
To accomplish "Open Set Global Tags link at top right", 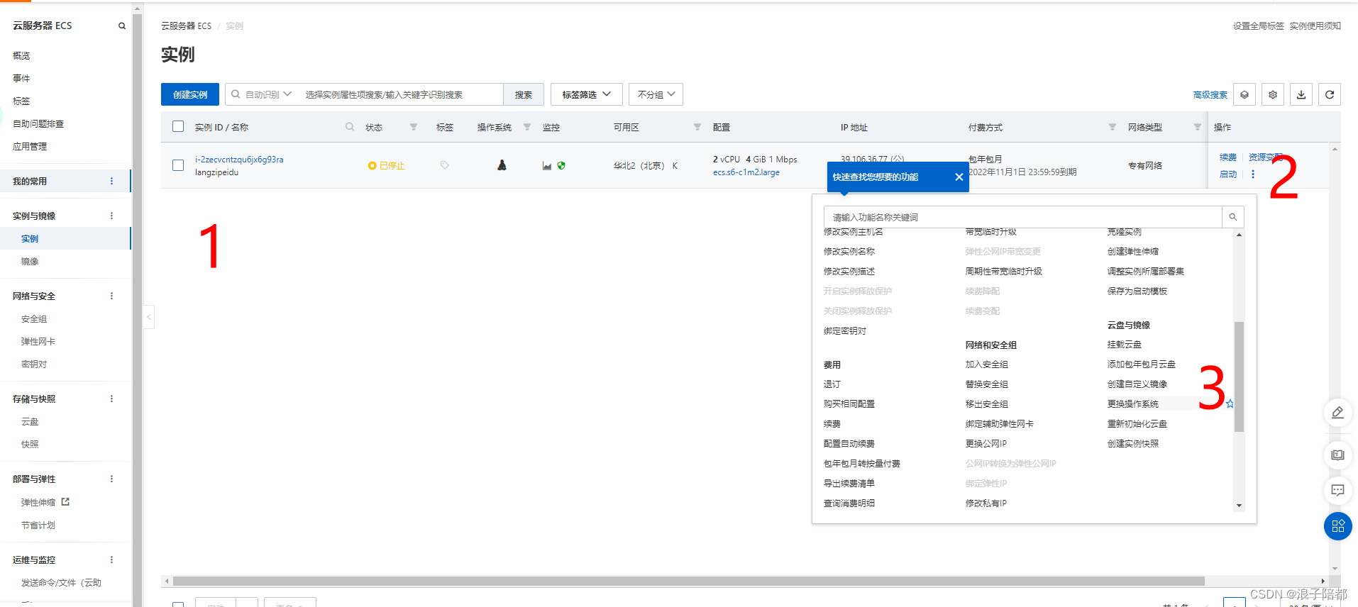I will (x=1258, y=26).
